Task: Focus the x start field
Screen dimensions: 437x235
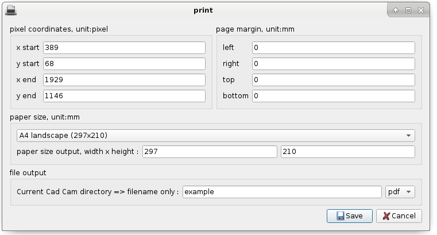Action: [124, 48]
